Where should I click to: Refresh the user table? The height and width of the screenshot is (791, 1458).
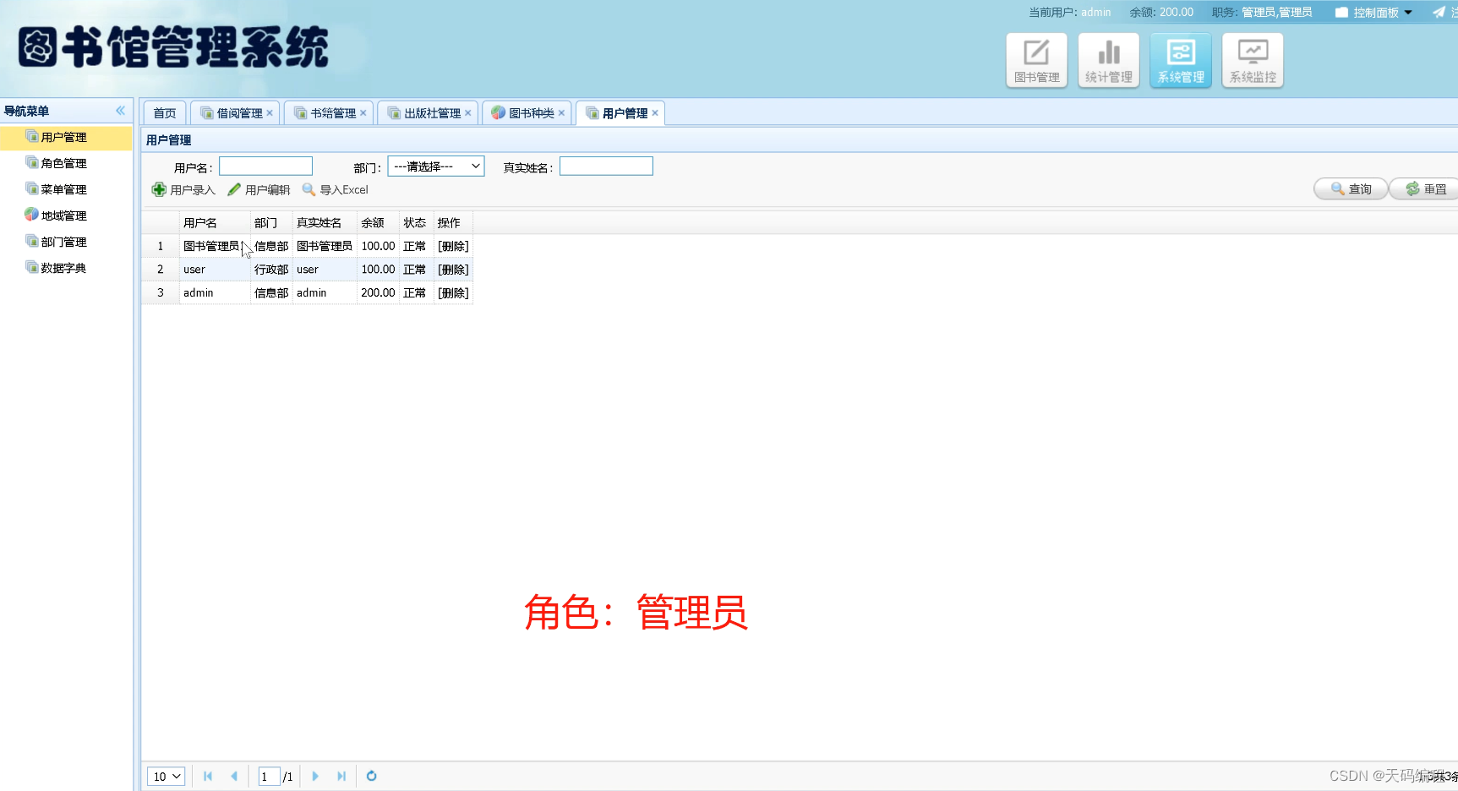tap(371, 776)
